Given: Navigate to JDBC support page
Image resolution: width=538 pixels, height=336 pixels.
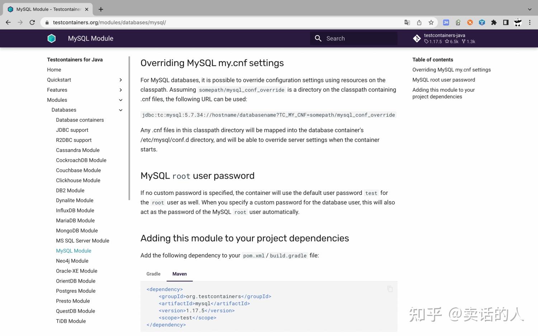Looking at the screenshot, I should click(x=72, y=130).
